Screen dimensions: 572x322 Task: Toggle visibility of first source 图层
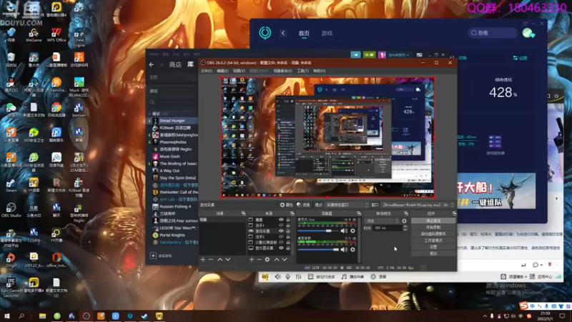click(281, 220)
